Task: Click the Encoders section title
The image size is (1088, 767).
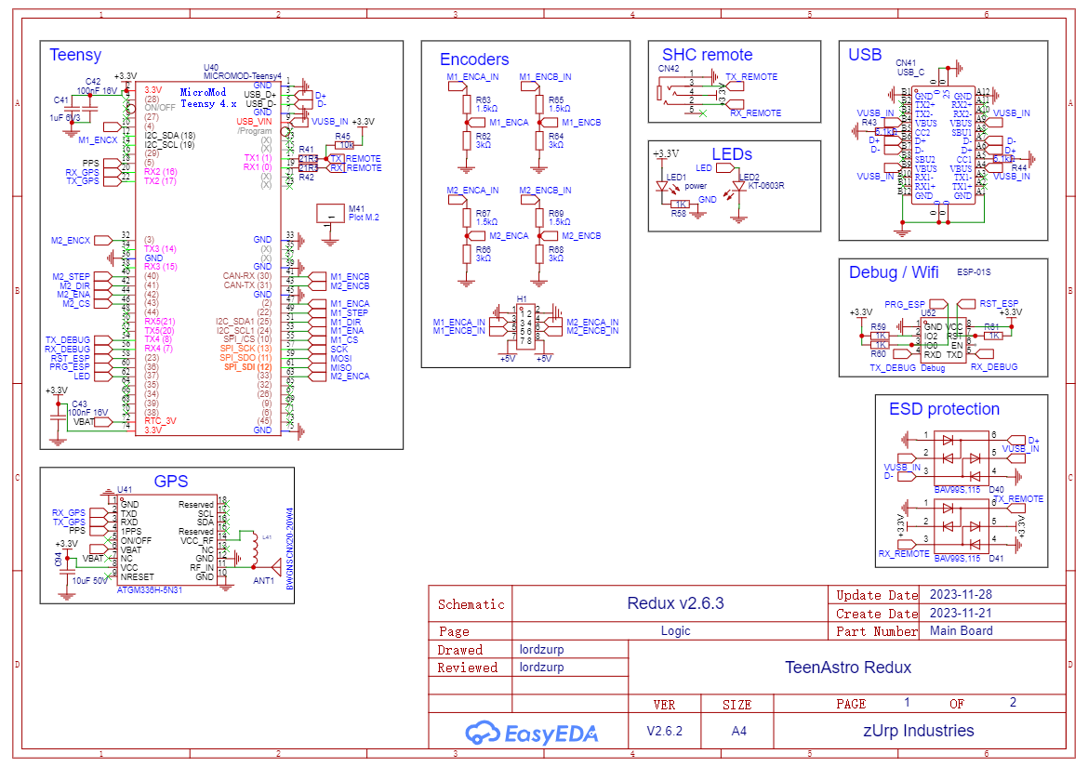Action: coord(474,60)
